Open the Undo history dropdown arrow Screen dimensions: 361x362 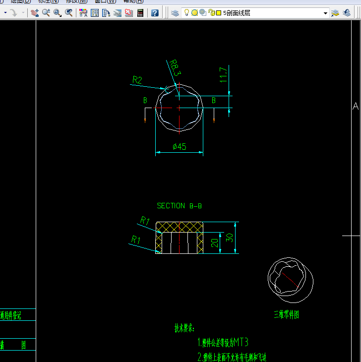pyautogui.click(x=5, y=13)
